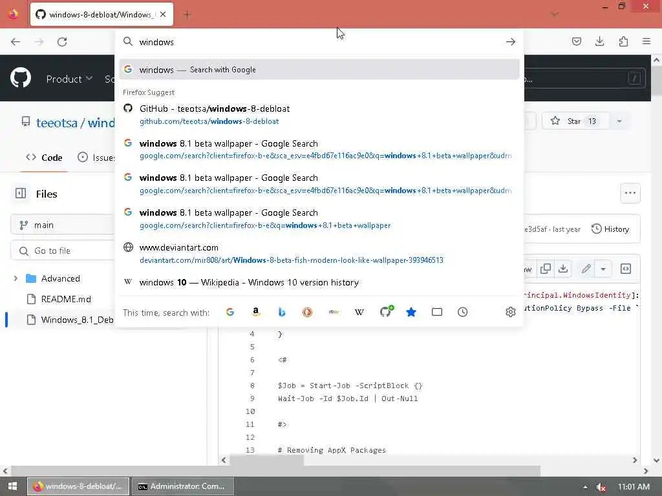Search bookmarks with the star icon
The height and width of the screenshot is (496, 662).
coord(411,312)
